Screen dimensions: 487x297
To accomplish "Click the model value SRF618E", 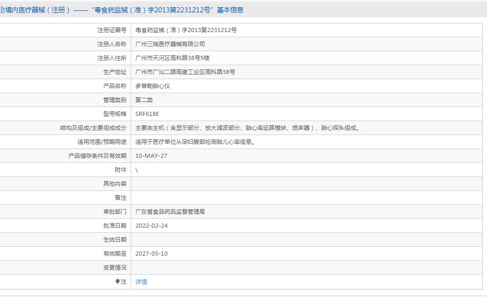I will point(147,114).
